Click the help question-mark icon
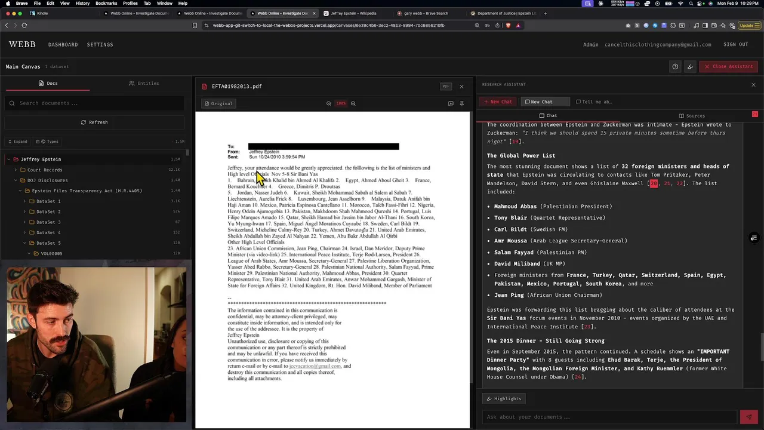This screenshot has height=430, width=764. 675,66
